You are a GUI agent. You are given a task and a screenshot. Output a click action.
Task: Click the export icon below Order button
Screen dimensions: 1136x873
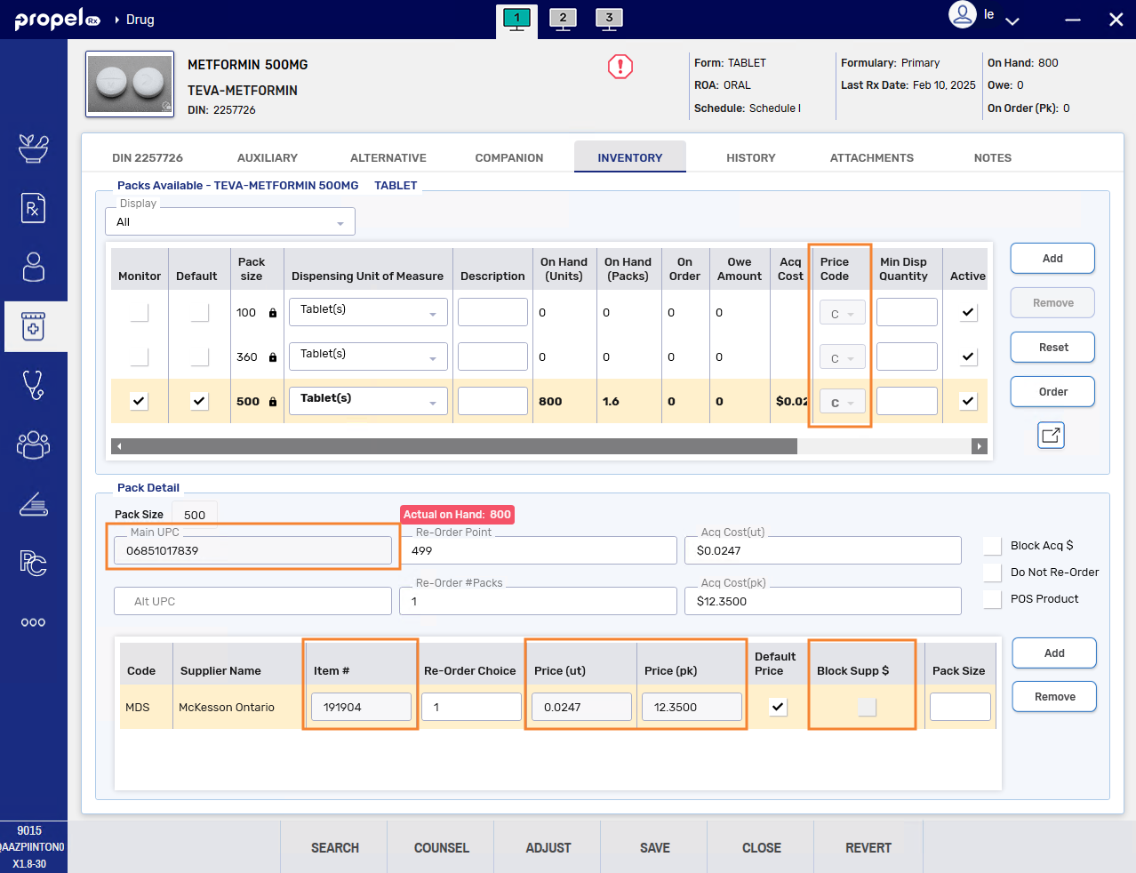pyautogui.click(x=1052, y=436)
